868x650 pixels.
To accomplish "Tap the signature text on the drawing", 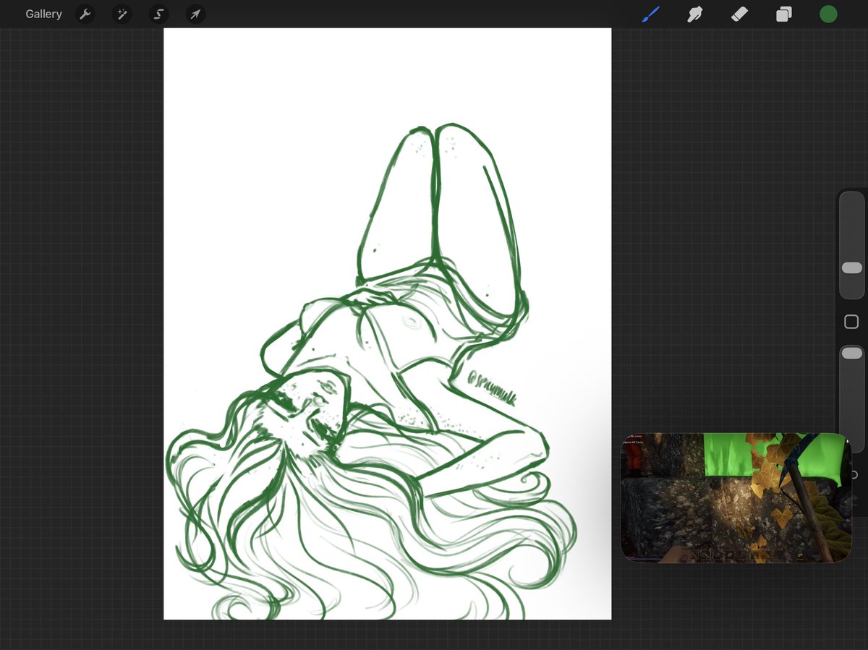I will point(492,387).
